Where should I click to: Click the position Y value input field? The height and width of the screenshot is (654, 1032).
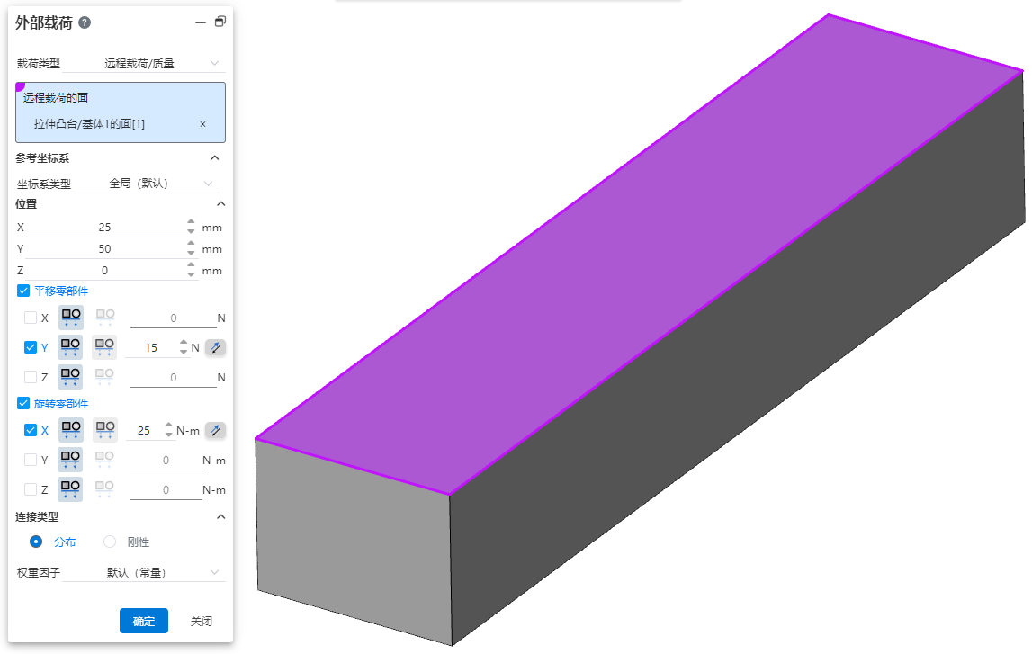point(104,249)
